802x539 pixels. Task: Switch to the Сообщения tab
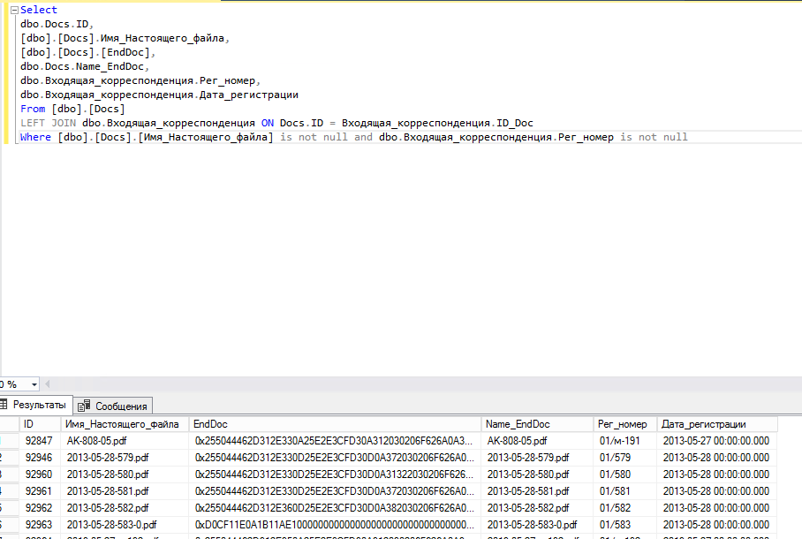coord(113,406)
